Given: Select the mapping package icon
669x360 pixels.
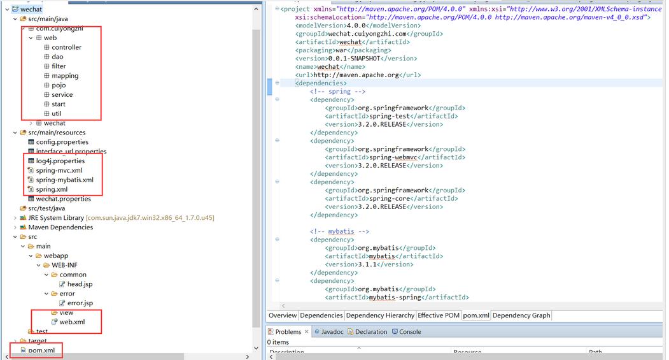Looking at the screenshot, I should pyautogui.click(x=46, y=76).
